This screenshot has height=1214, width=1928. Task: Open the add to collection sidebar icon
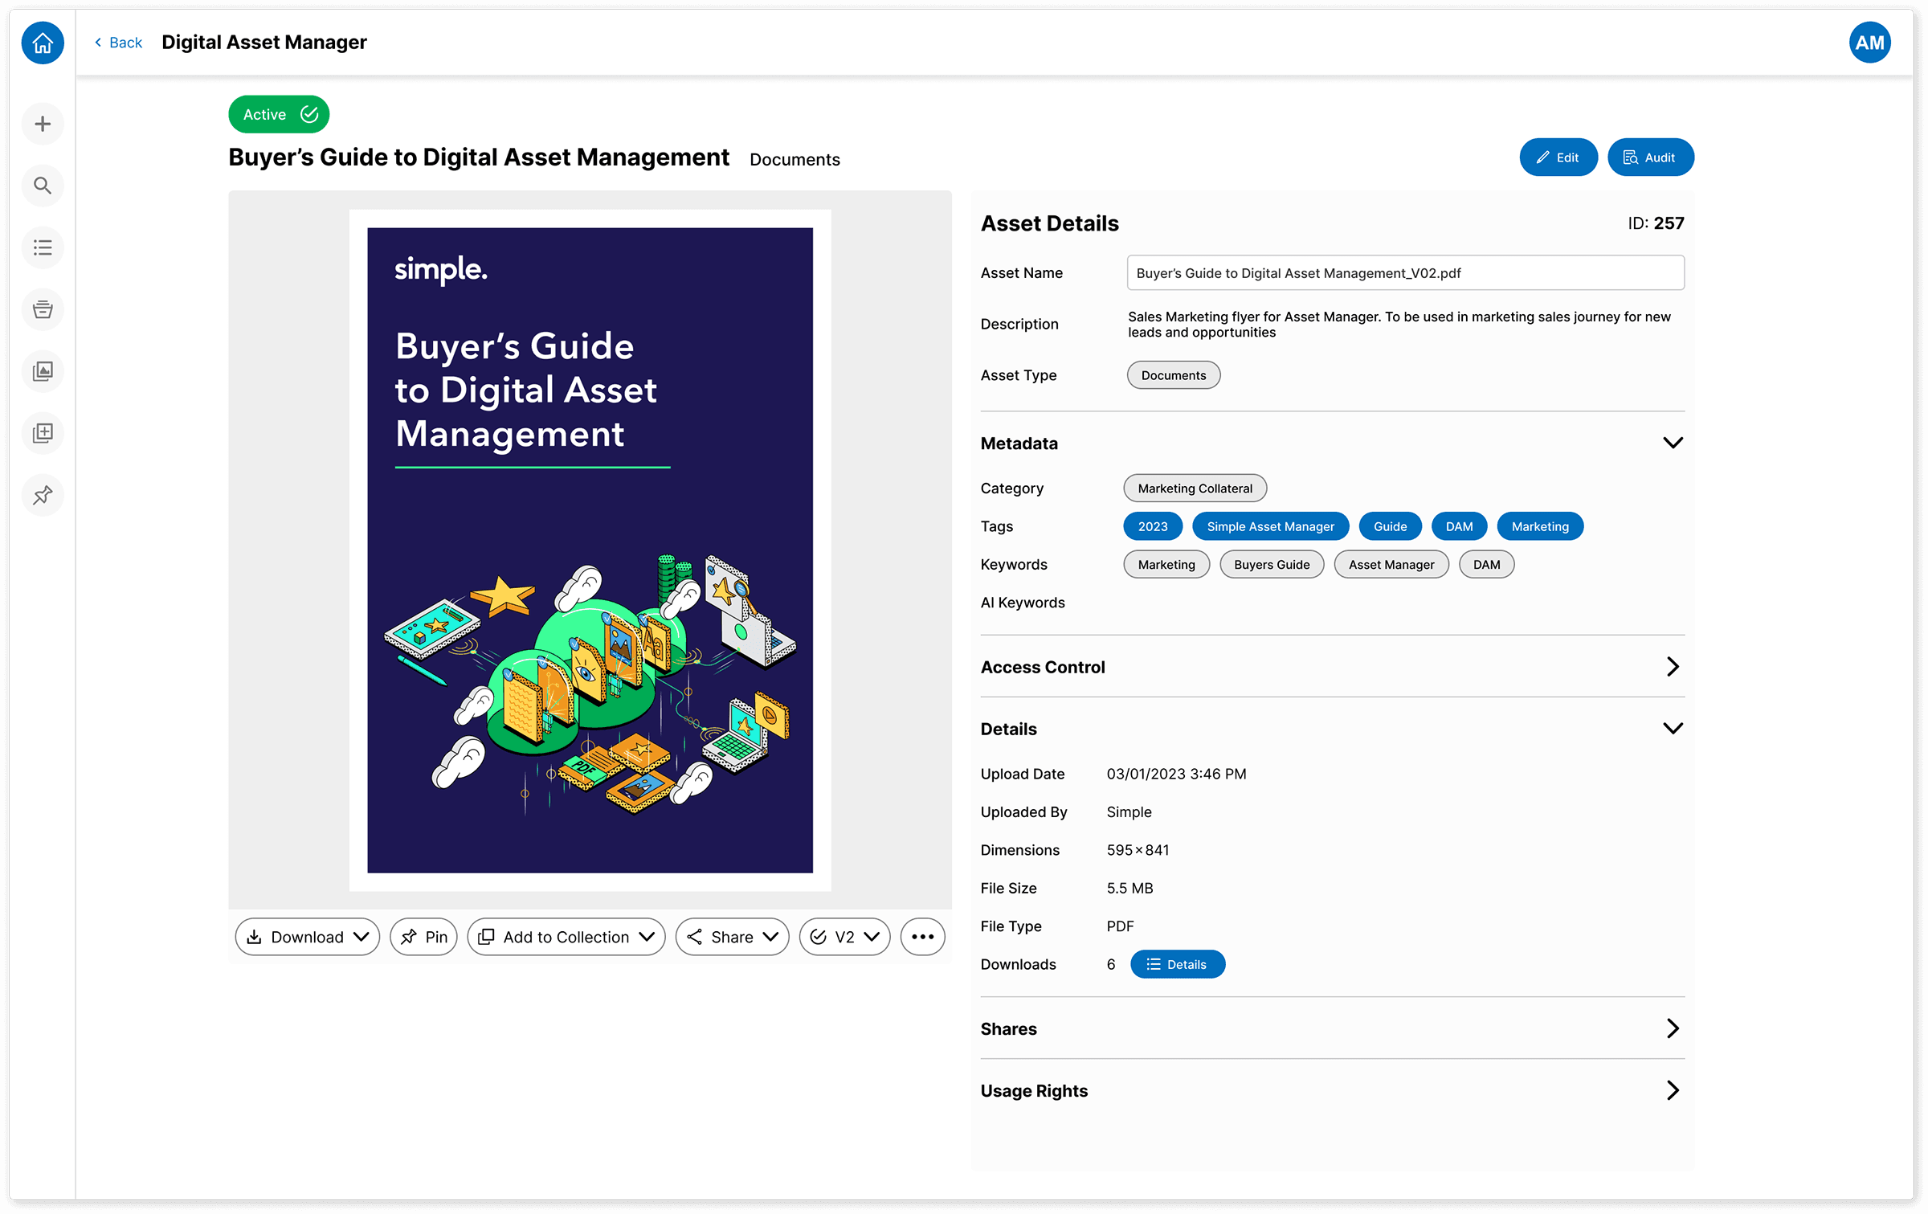click(x=42, y=433)
